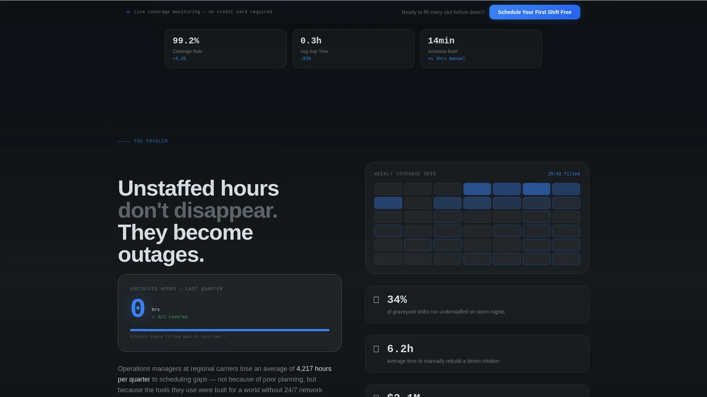Click the Schedule Your First Shift Free button
This screenshot has height=397, width=707.
click(x=535, y=12)
